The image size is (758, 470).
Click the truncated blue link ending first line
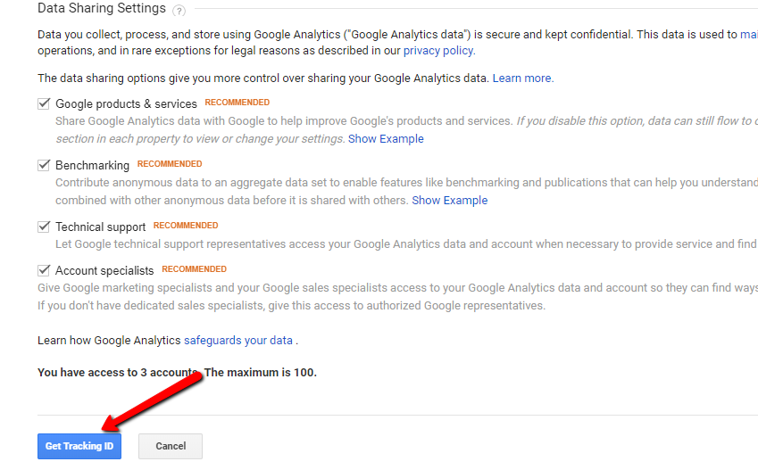[x=749, y=34]
